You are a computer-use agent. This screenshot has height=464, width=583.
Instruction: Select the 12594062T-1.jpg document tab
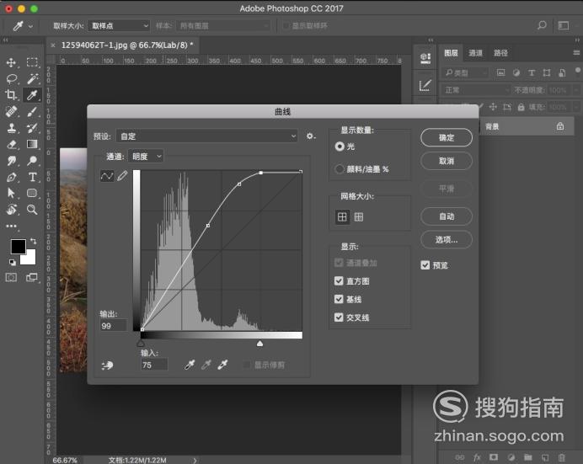click(126, 45)
